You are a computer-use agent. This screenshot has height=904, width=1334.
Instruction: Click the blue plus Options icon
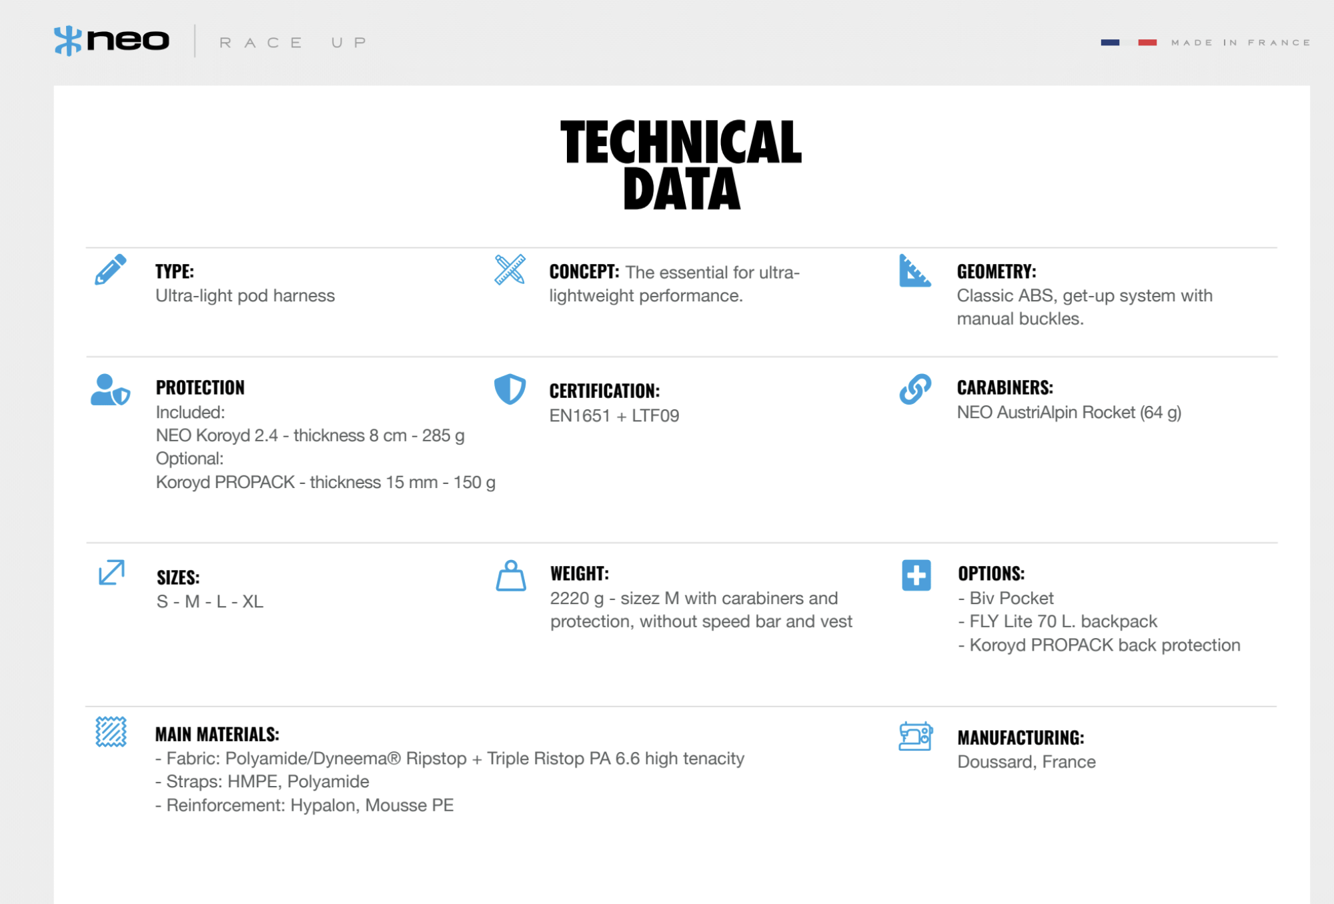[916, 575]
